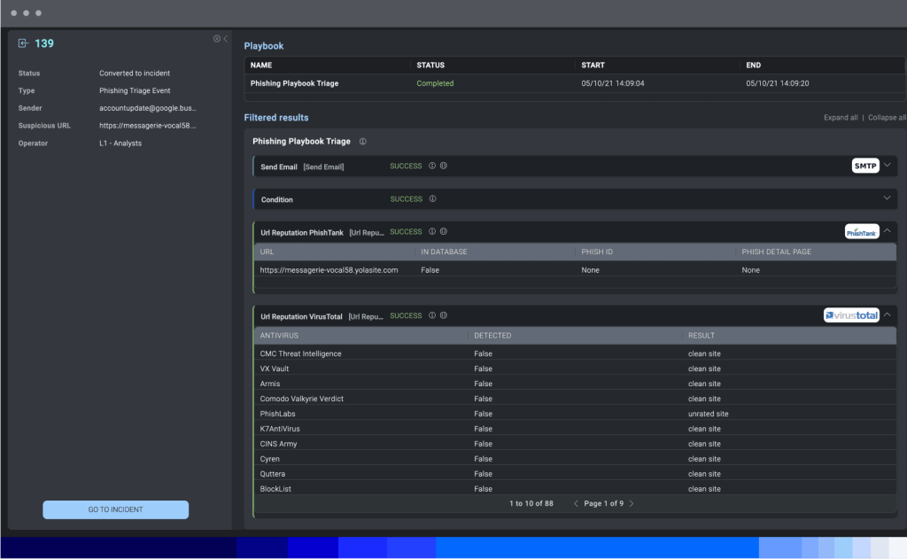This screenshot has width=907, height=559.
Task: Collapse the left incident panel using its chevron
Action: [227, 39]
